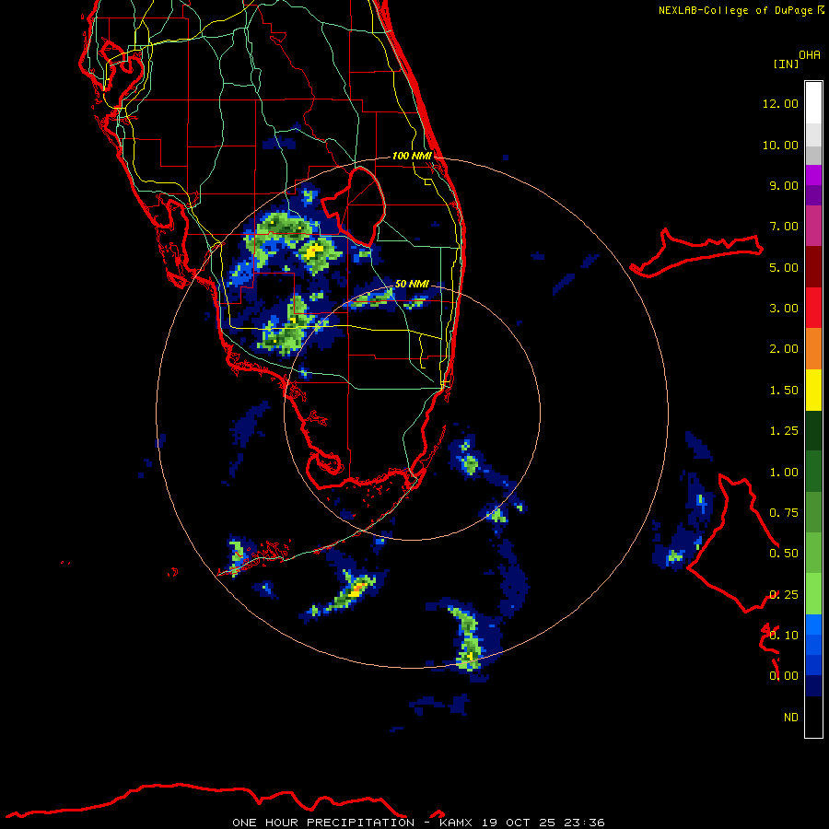Click the 0.50 legend value
This screenshot has width=829, height=829.
(x=784, y=554)
